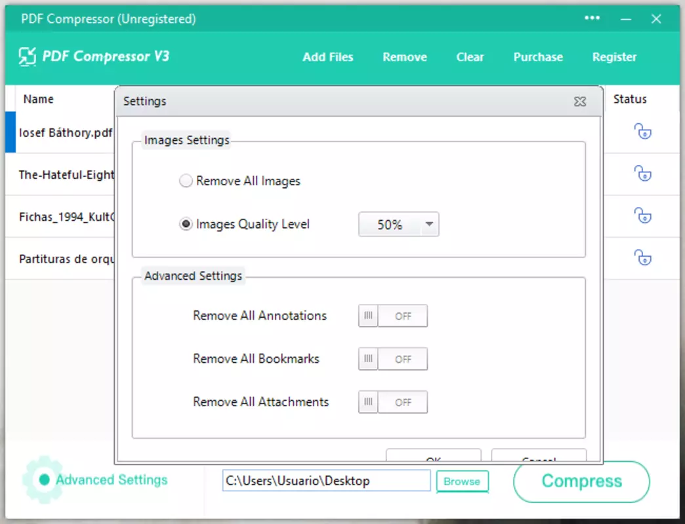Select Remove All Images radio button

point(186,181)
